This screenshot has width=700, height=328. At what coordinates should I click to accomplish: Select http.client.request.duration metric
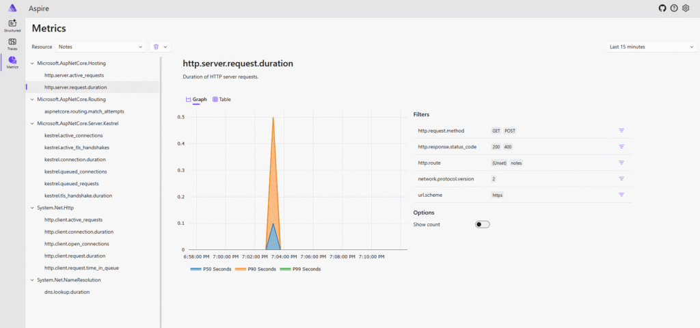click(75, 256)
